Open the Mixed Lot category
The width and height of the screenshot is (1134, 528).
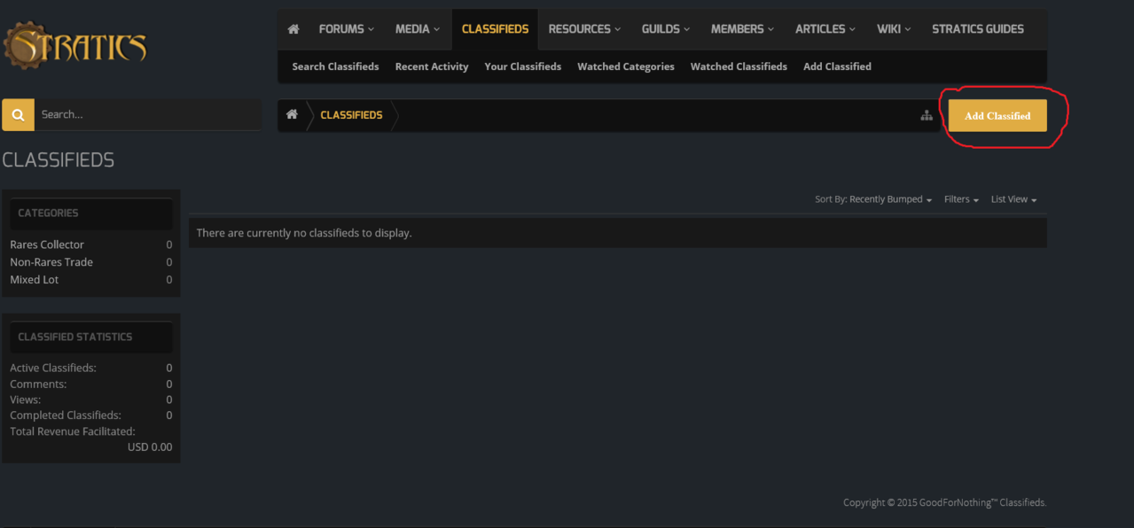pyautogui.click(x=35, y=280)
